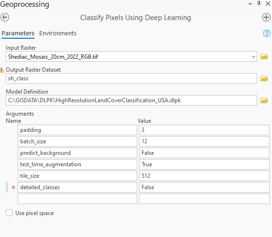Enable the Use pixel space checkbox
This screenshot has width=272, height=237.
click(9, 213)
